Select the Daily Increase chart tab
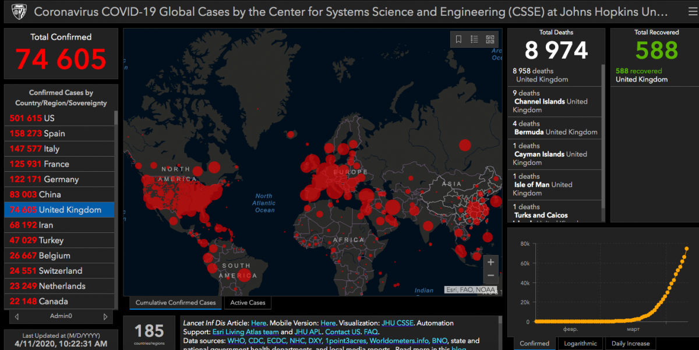This screenshot has width=699, height=350. (630, 344)
